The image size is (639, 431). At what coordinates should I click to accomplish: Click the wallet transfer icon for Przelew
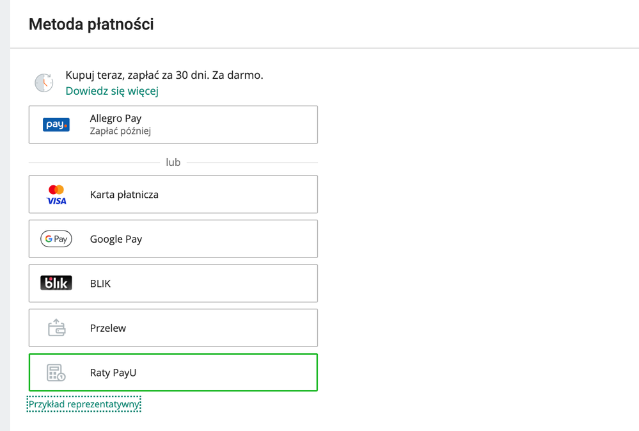[57, 328]
